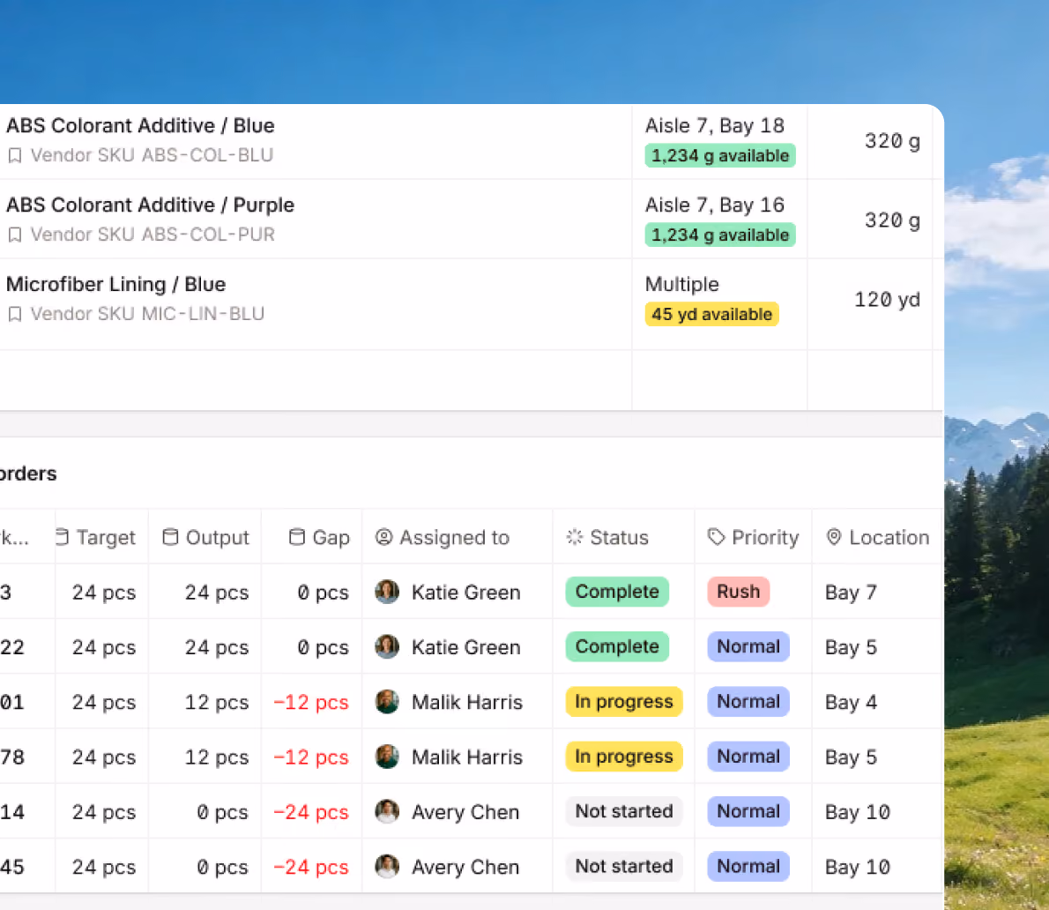The height and width of the screenshot is (910, 1049).
Task: Click the pin icon in the Location header
Action: tap(834, 537)
